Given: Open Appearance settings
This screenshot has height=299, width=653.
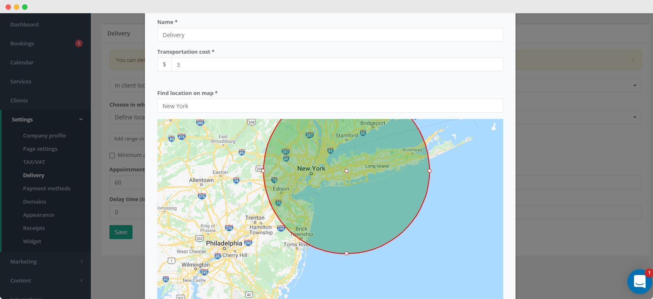Looking at the screenshot, I should (38, 215).
